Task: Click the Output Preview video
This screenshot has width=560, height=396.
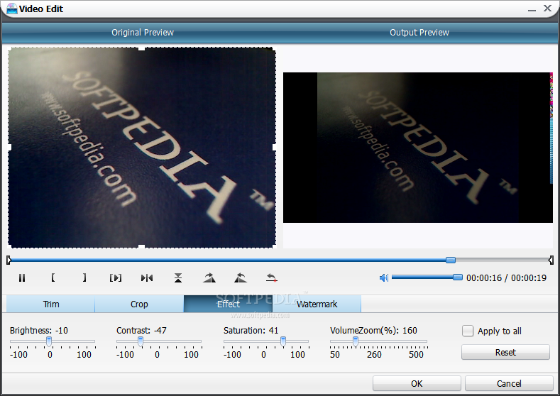Action: pos(418,148)
